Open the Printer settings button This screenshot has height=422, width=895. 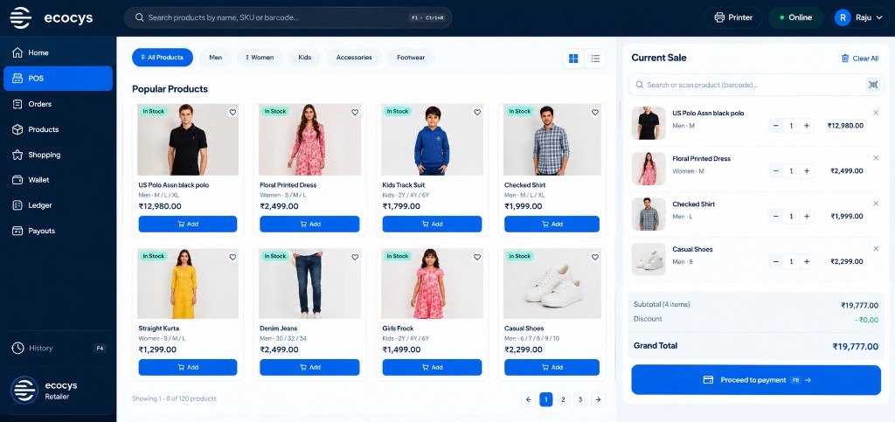pos(733,17)
